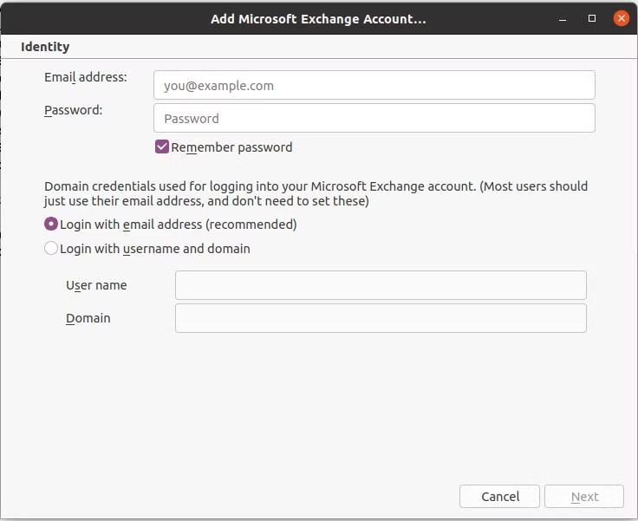Viewport: 638px width, 521px height.
Task: Click the 'Domain' label
Action: pos(88,318)
